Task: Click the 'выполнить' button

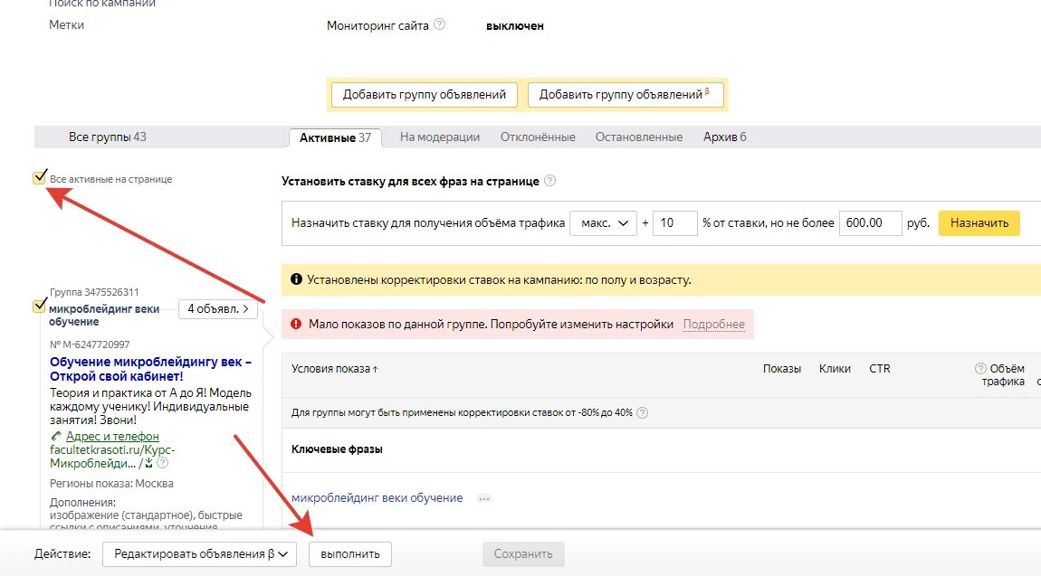Action: [x=350, y=554]
